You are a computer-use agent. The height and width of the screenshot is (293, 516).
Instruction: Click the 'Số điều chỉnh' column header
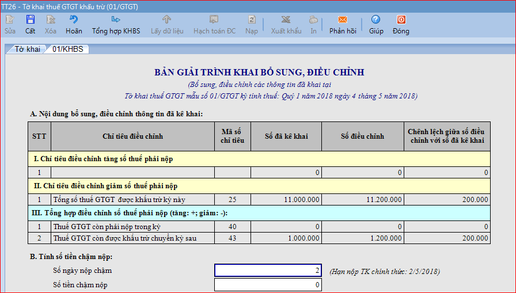pyautogui.click(x=363, y=136)
